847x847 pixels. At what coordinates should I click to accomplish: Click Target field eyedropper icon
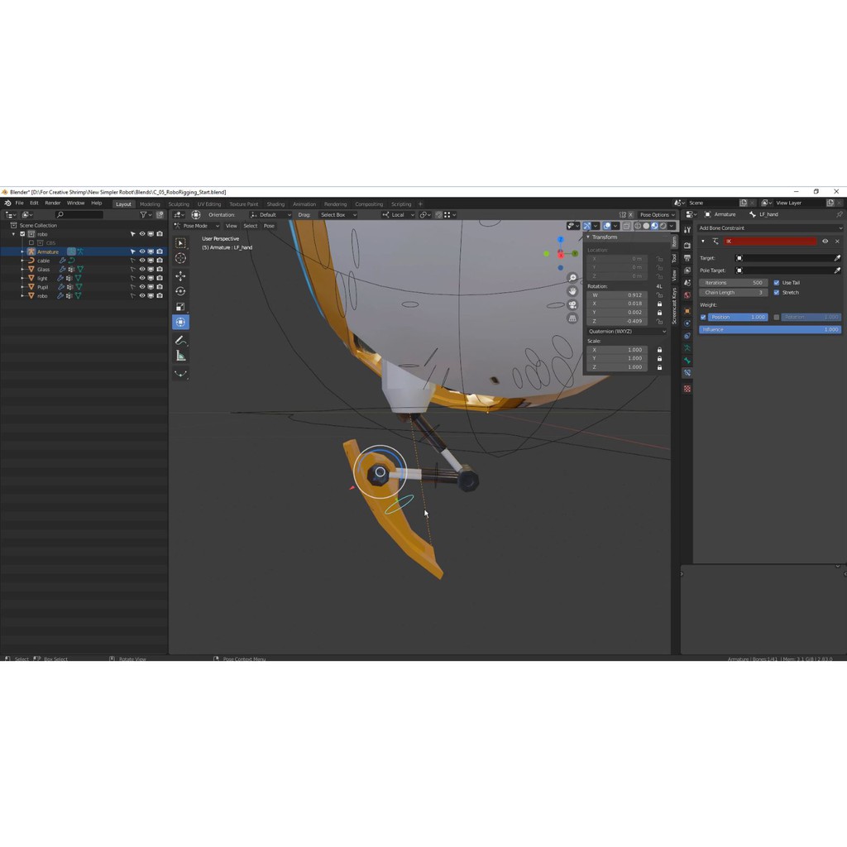pos(837,258)
